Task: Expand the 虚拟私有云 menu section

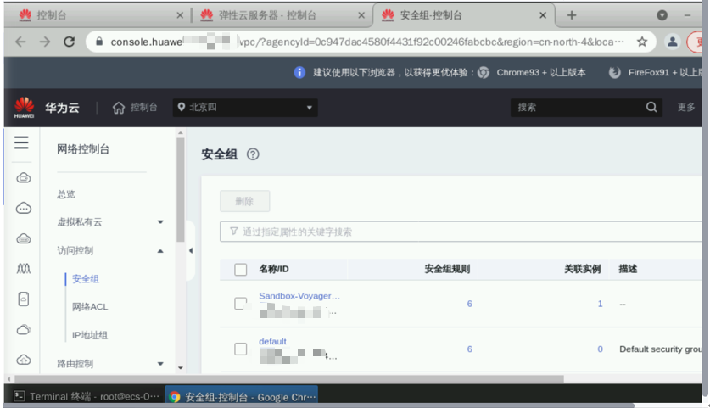Action: [x=160, y=222]
